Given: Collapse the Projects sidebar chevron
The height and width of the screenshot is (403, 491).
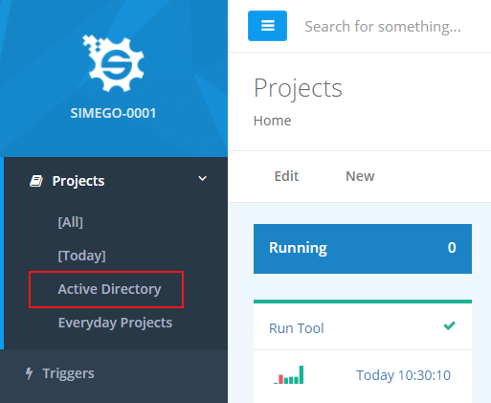Looking at the screenshot, I should click(202, 178).
